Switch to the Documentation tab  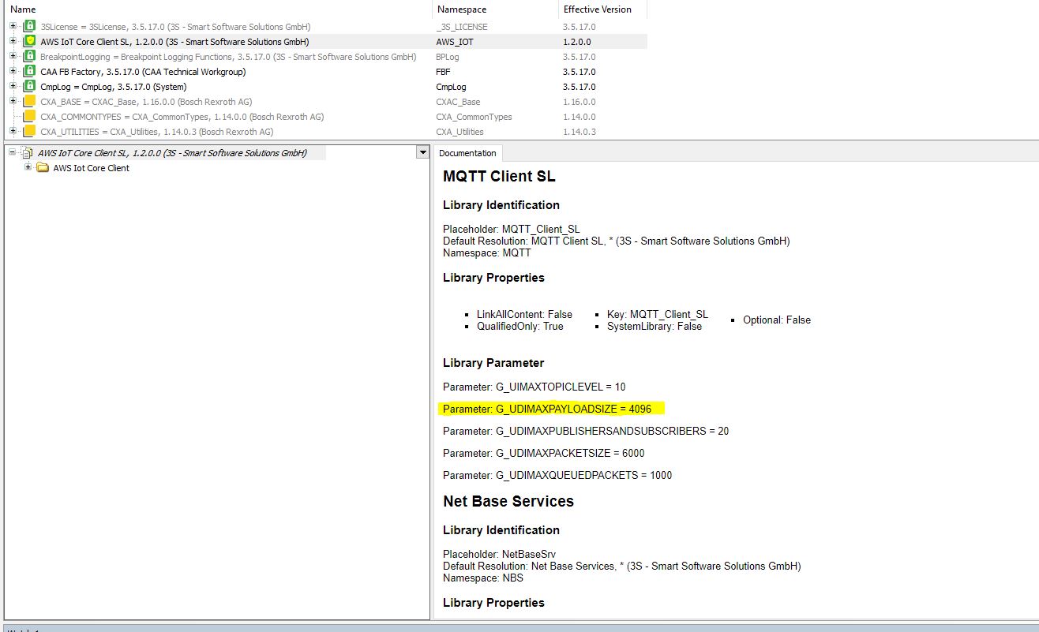point(467,153)
